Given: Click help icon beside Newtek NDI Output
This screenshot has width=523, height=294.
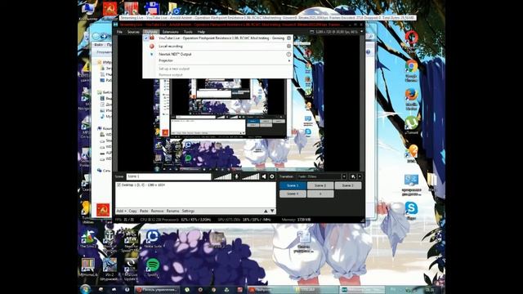Looking at the screenshot, I should 288,54.
